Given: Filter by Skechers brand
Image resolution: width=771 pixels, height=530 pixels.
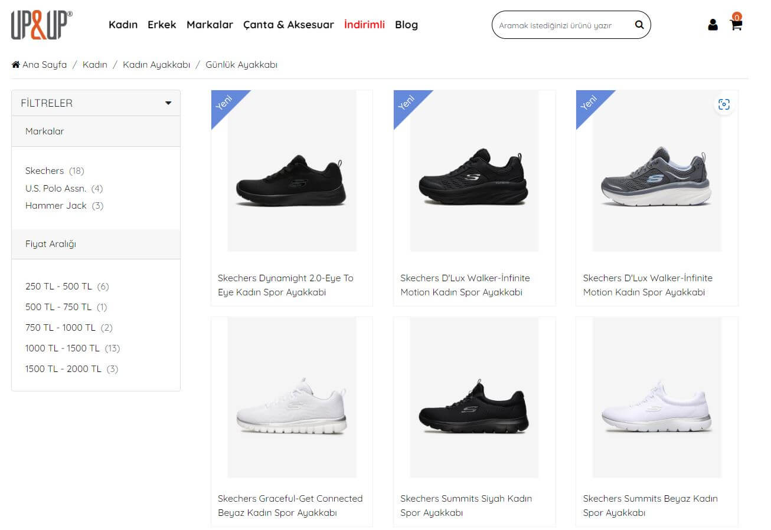Looking at the screenshot, I should click(44, 171).
